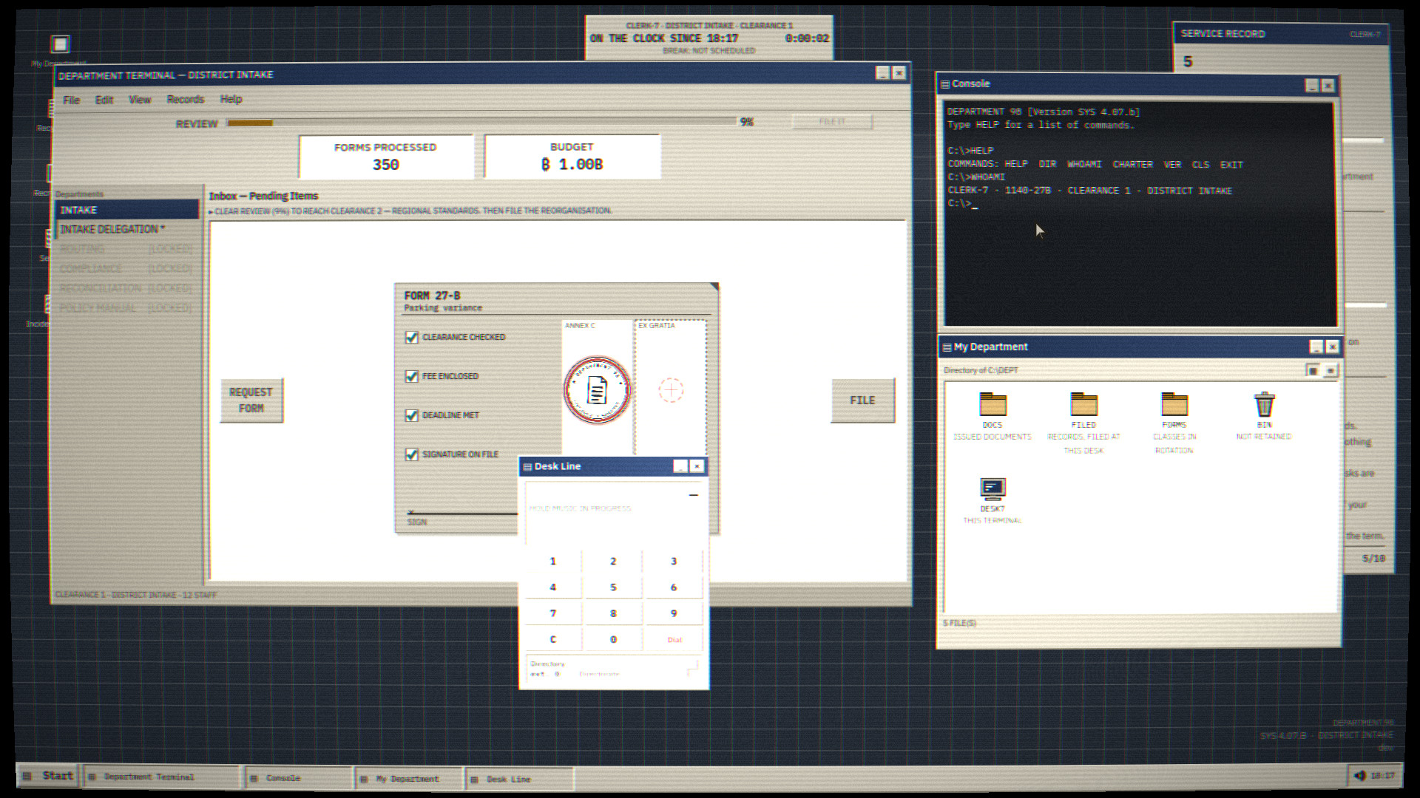Click the REQUEST FORM button
The width and height of the screenshot is (1420, 798).
click(x=251, y=400)
